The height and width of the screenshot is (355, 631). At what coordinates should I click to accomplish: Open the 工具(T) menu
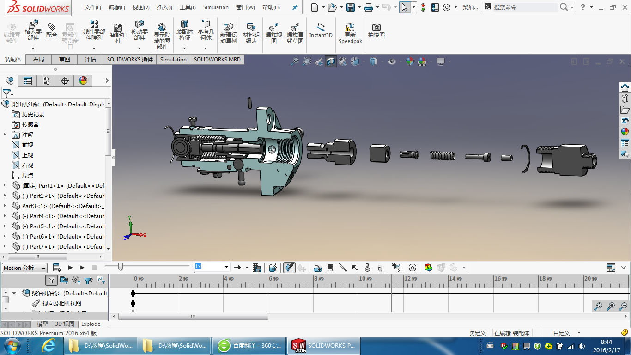coord(188,7)
